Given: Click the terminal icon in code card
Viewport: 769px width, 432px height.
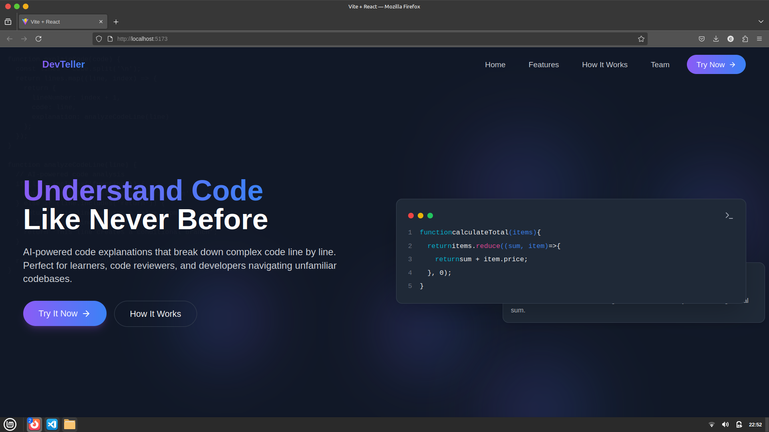Looking at the screenshot, I should pos(729,216).
